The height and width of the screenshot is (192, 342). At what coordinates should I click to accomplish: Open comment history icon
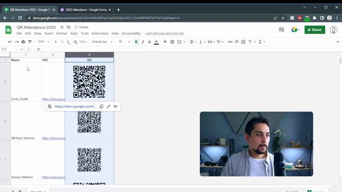point(282,30)
